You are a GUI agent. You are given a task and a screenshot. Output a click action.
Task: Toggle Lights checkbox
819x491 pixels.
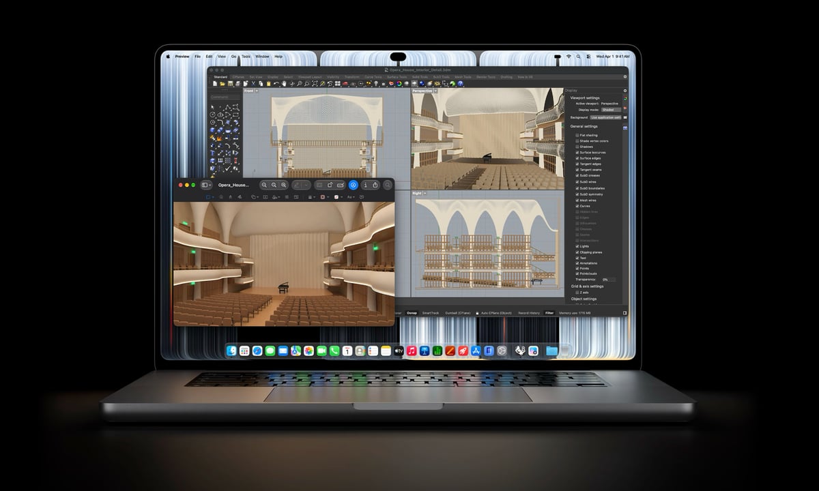click(577, 246)
